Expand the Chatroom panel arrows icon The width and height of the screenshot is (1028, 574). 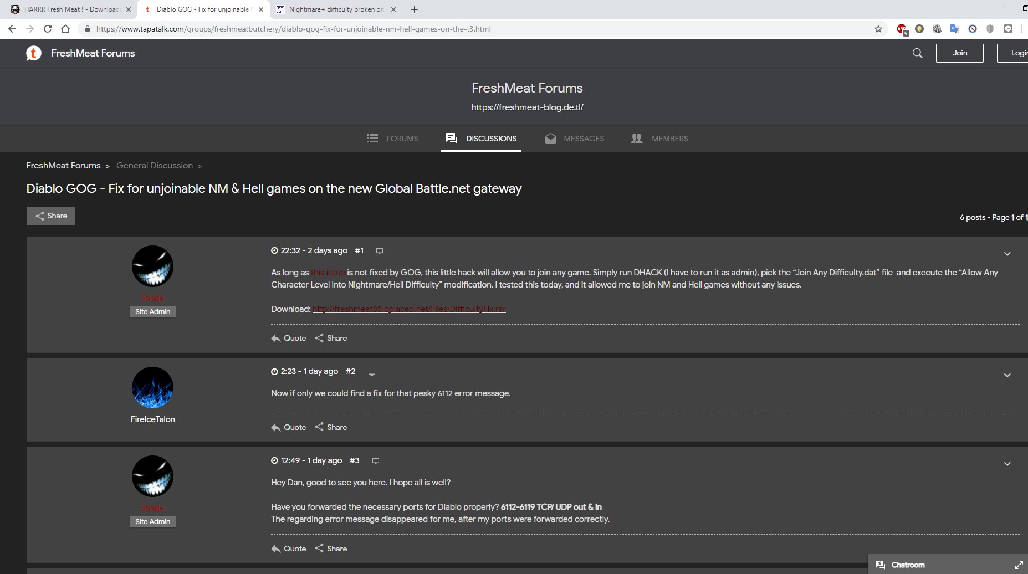pyautogui.click(x=1019, y=565)
